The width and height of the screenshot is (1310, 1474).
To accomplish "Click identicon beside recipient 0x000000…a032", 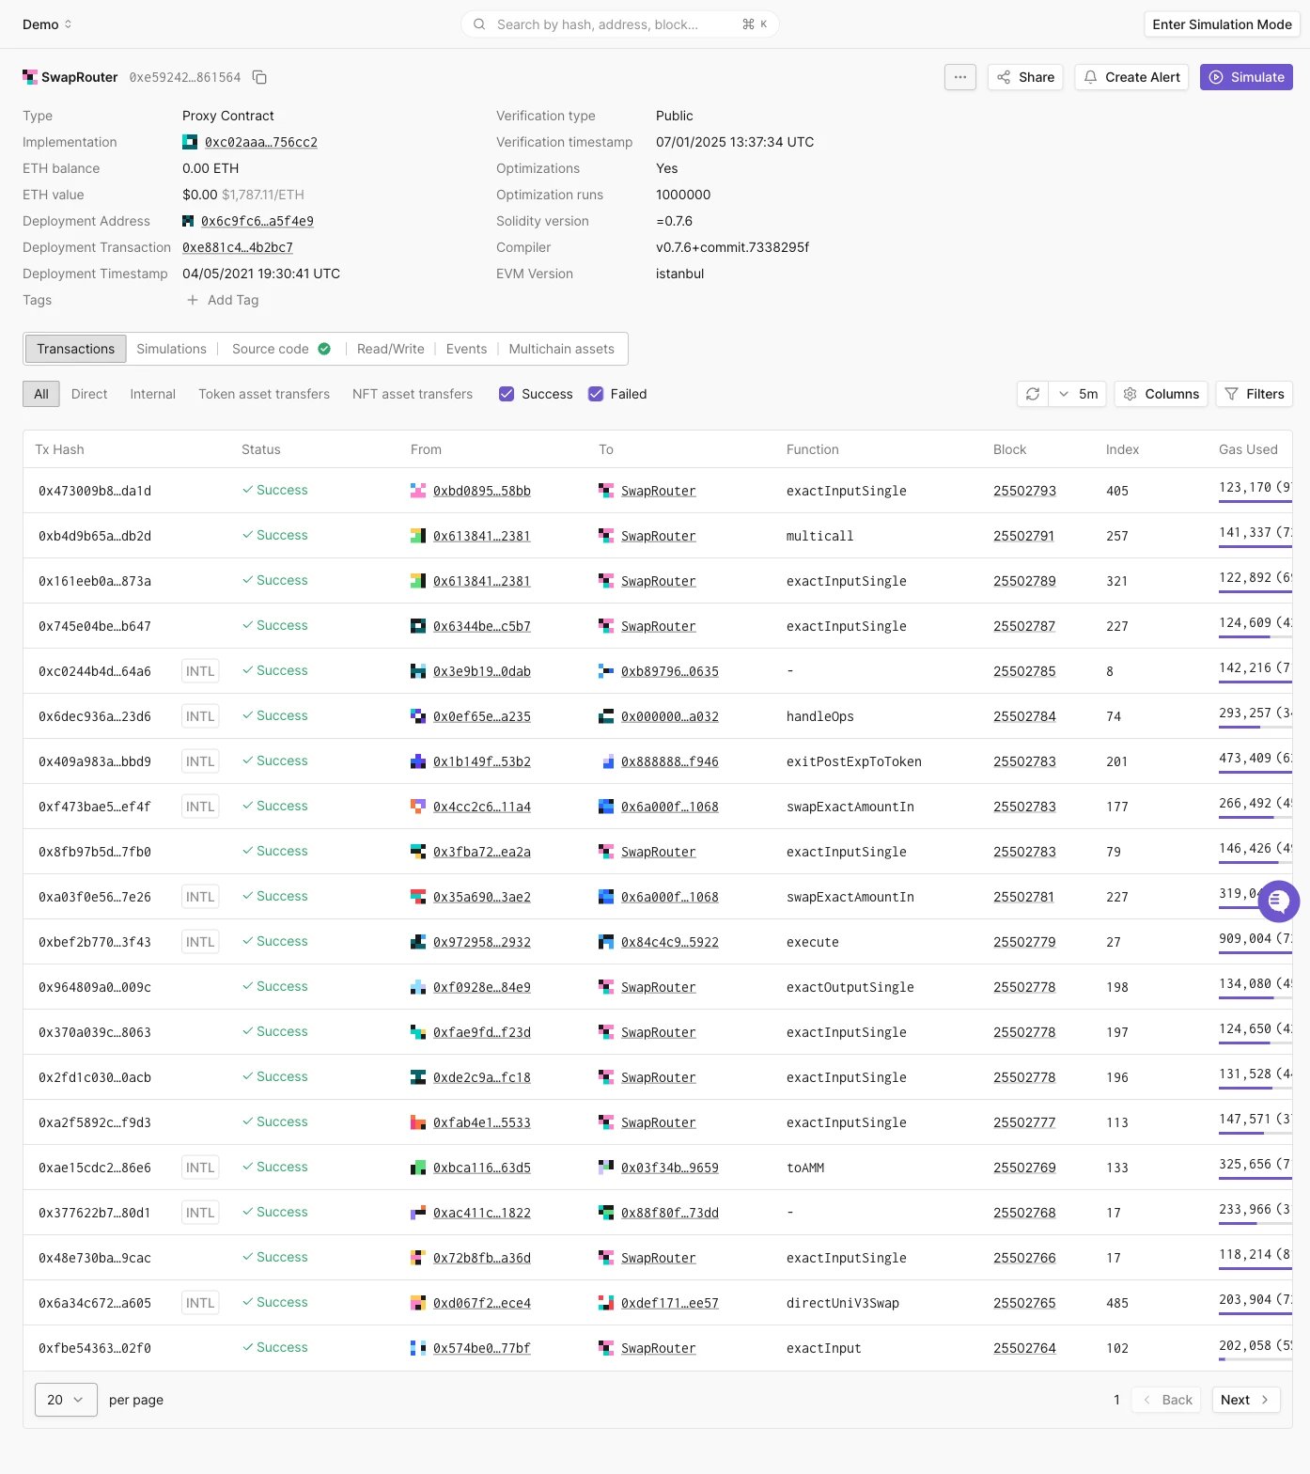I will click(606, 716).
